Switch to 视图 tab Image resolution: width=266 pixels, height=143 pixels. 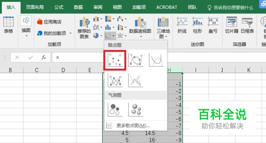point(117,7)
